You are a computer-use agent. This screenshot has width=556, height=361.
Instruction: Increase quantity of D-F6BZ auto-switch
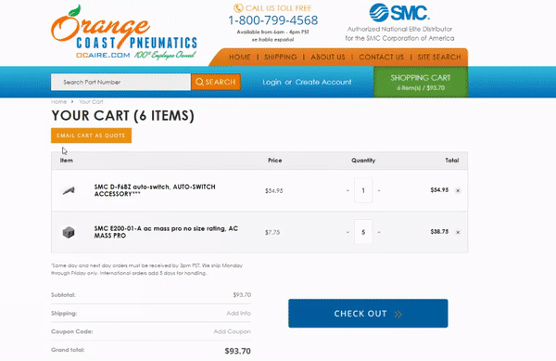click(379, 190)
